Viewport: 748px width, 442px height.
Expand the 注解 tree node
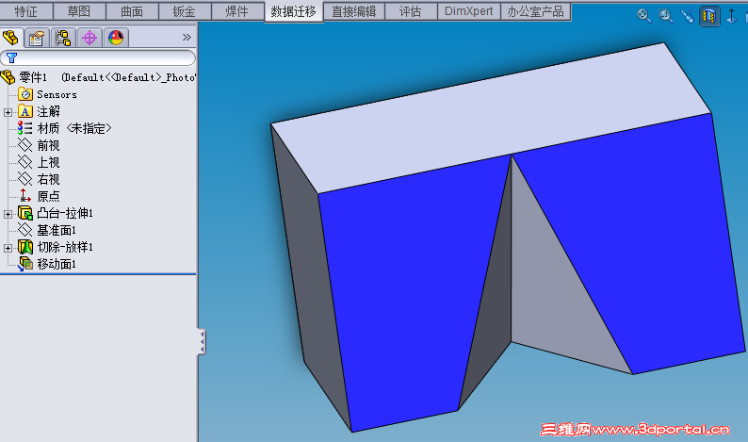tap(8, 112)
